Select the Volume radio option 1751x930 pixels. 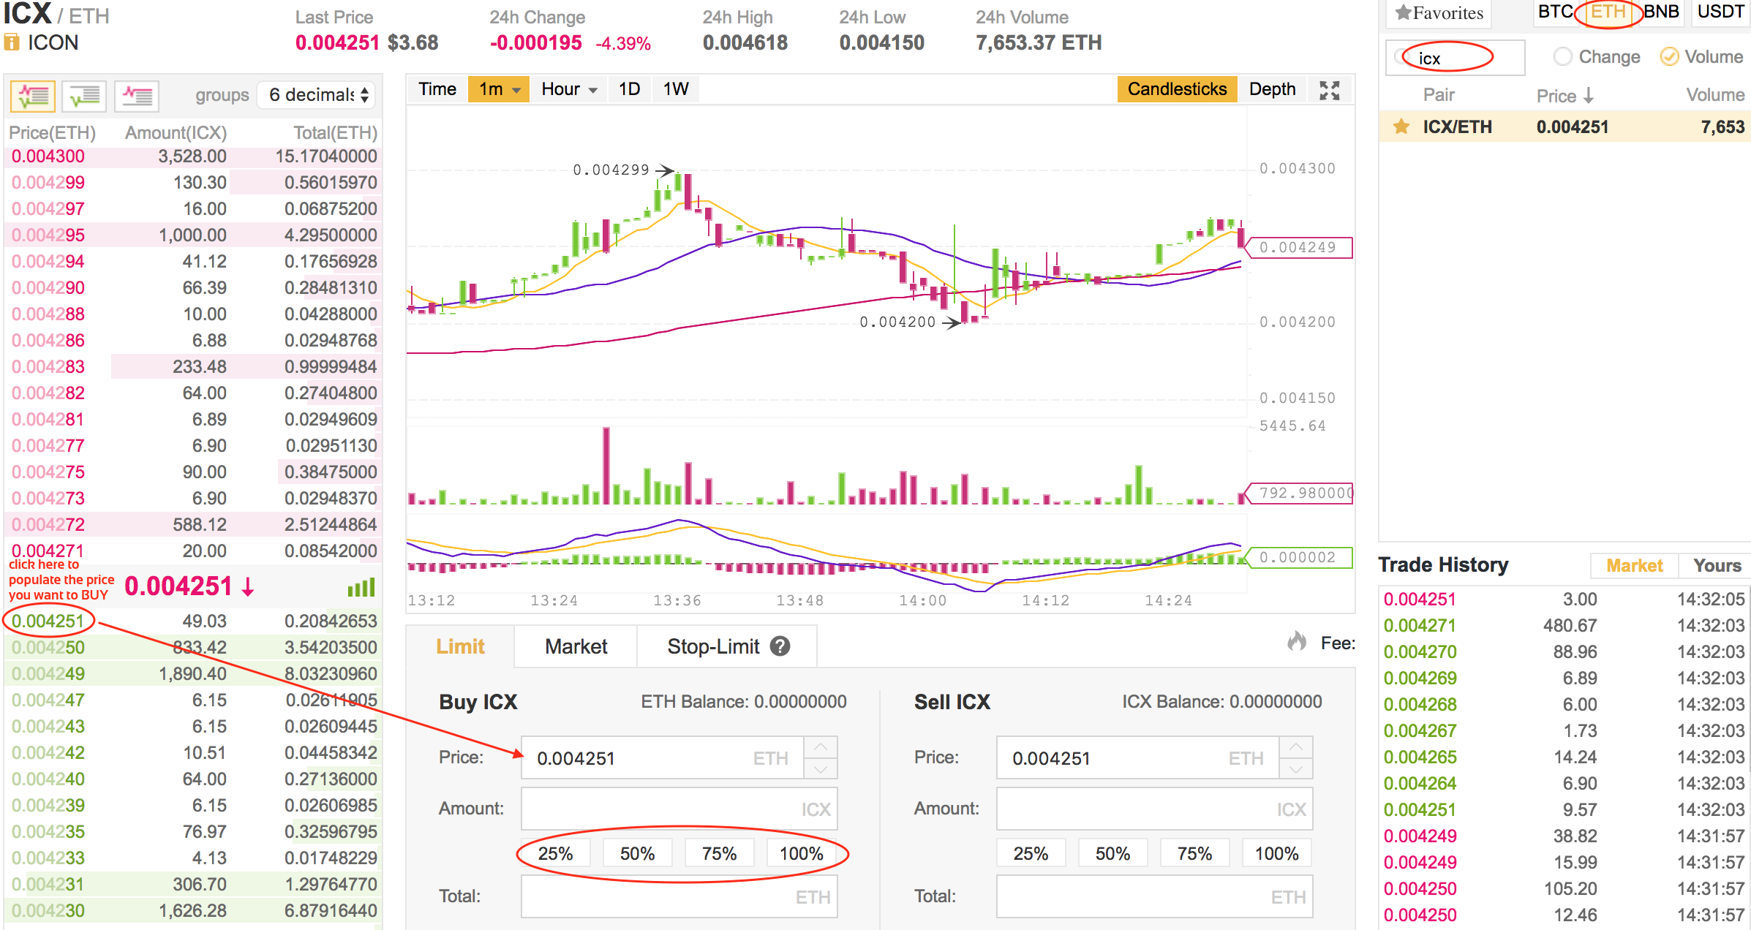tap(1668, 57)
